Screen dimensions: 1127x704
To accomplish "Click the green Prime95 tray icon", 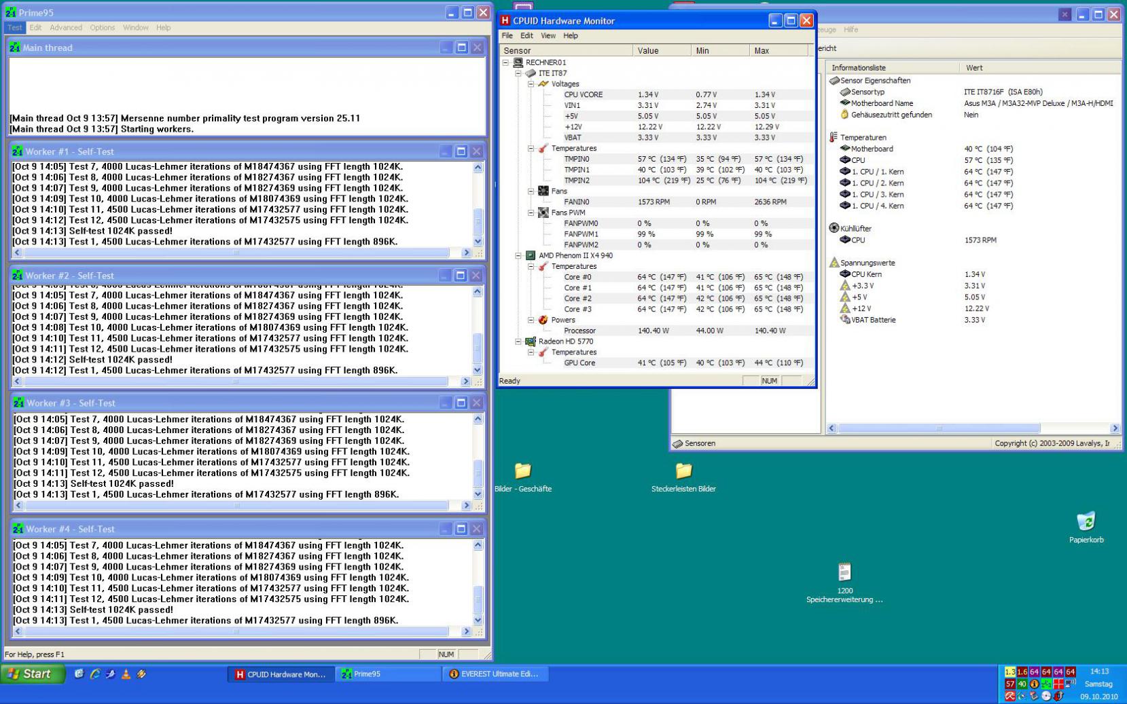I will (x=1046, y=684).
